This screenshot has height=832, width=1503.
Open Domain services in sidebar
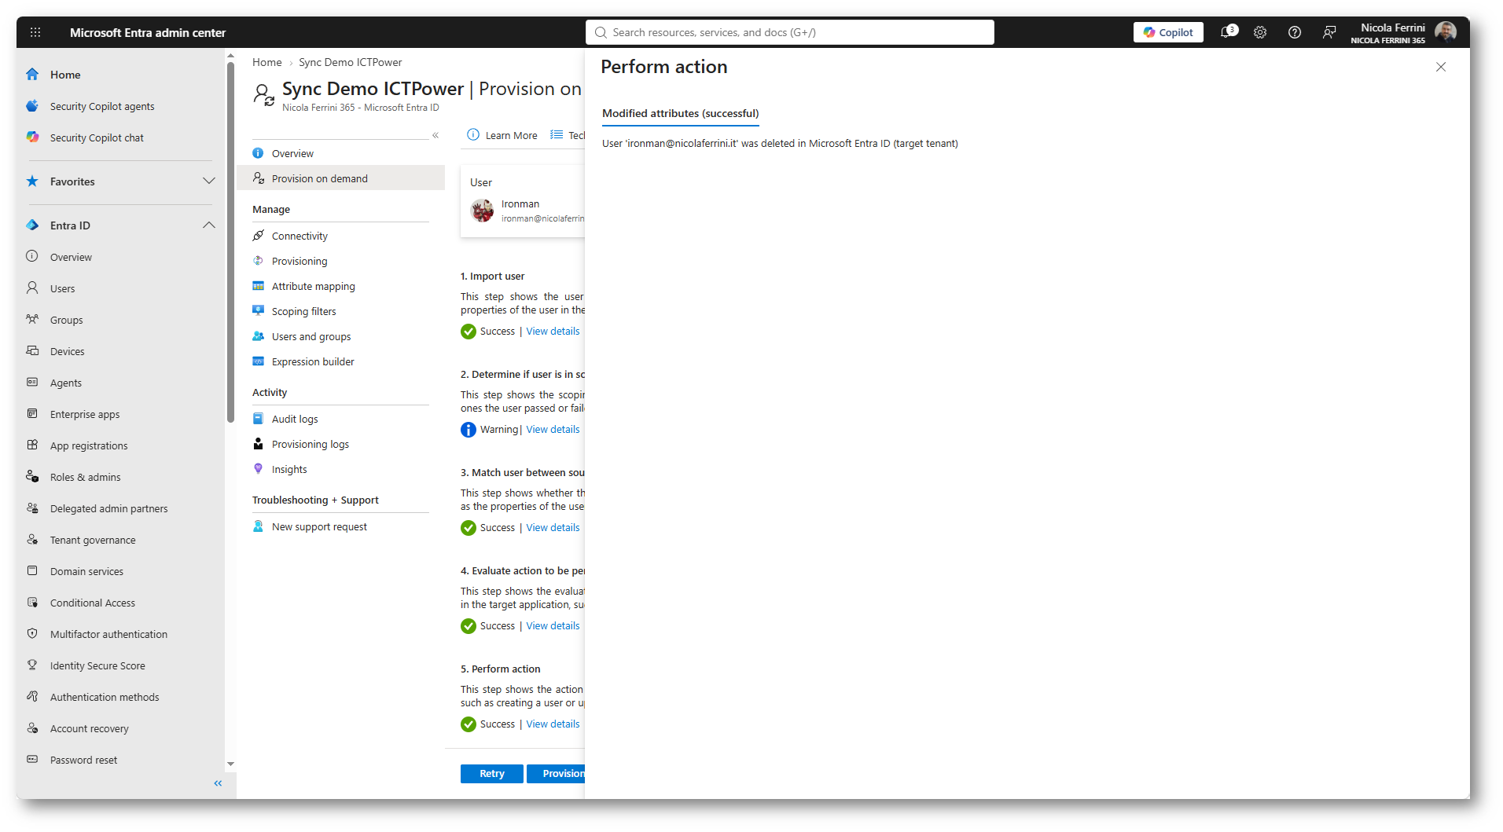[86, 571]
